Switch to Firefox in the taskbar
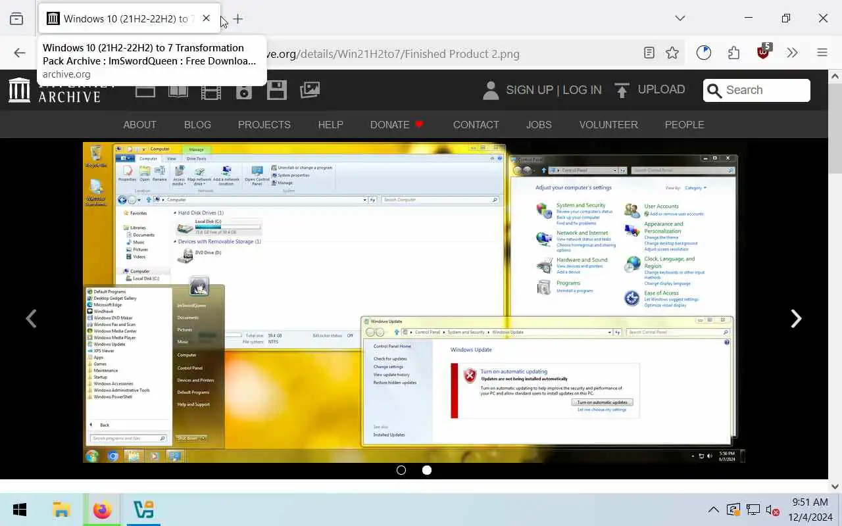The height and width of the screenshot is (526, 842). pyautogui.click(x=102, y=510)
